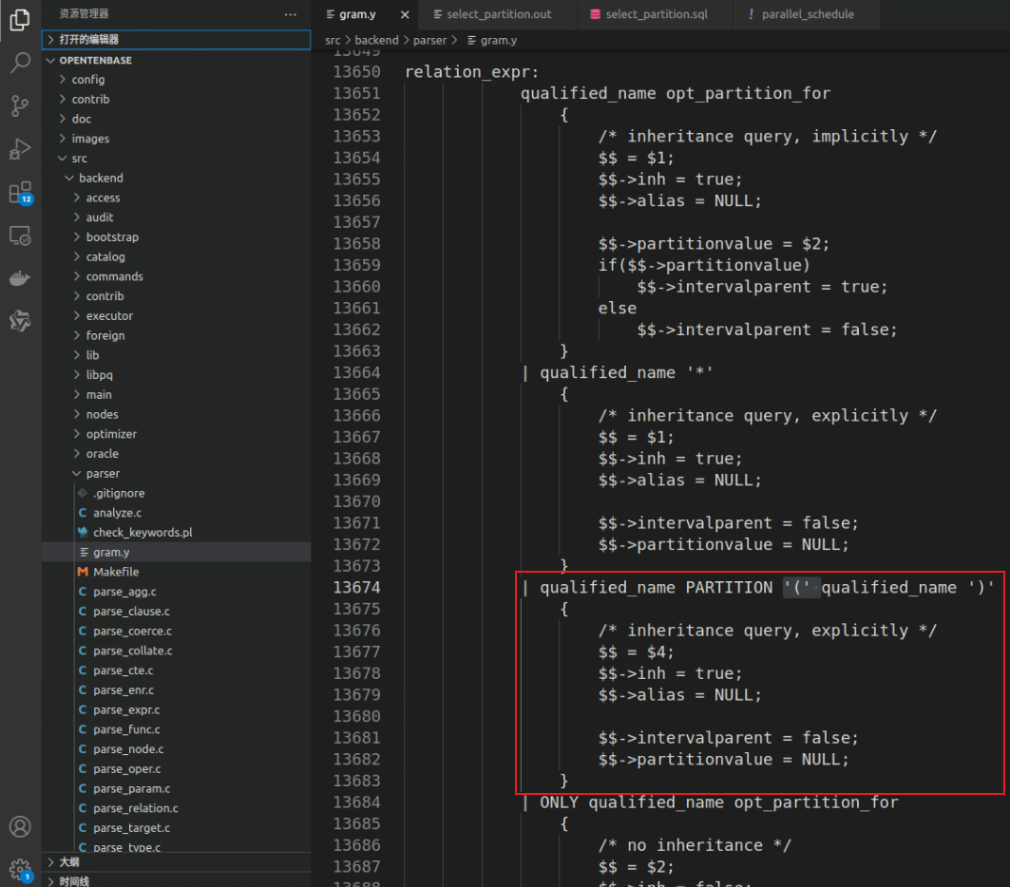Expand the images folder

[177, 139]
